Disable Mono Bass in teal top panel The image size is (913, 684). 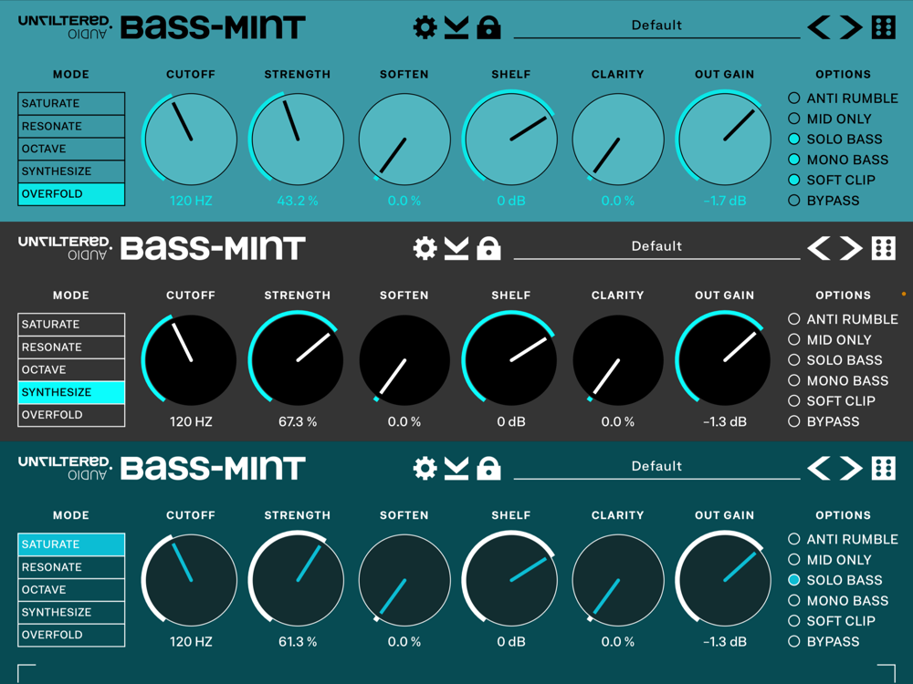[x=793, y=159]
